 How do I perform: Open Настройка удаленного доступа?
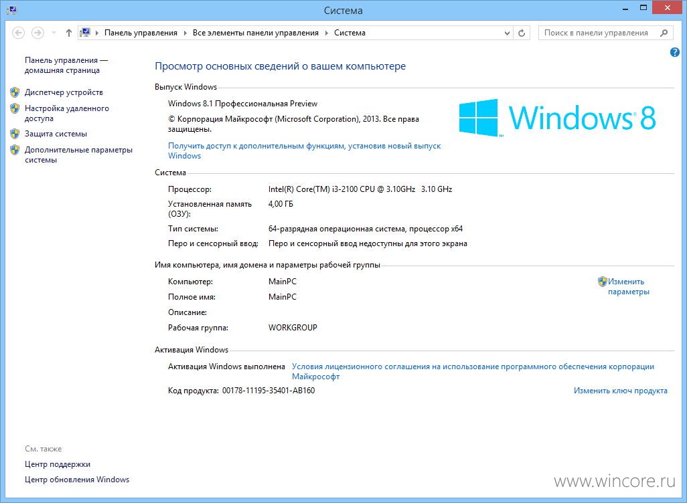point(66,114)
